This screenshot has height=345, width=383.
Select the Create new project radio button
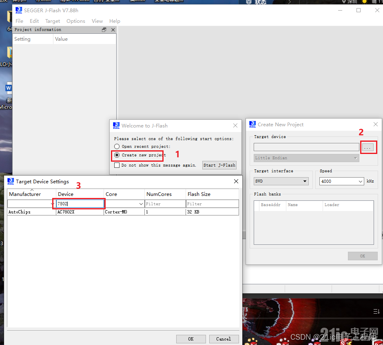click(x=117, y=155)
